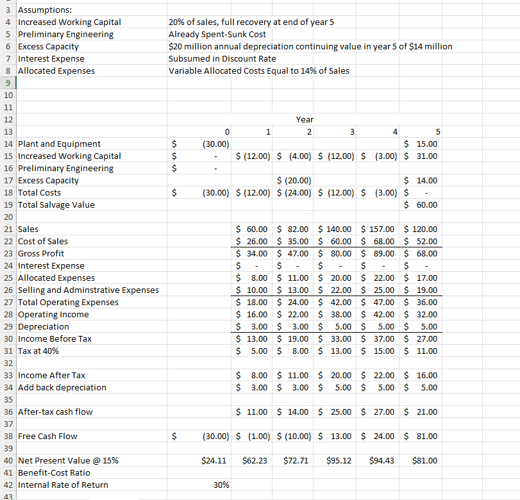Click the "Year" header cell
This screenshot has width=520, height=500.
[x=304, y=119]
